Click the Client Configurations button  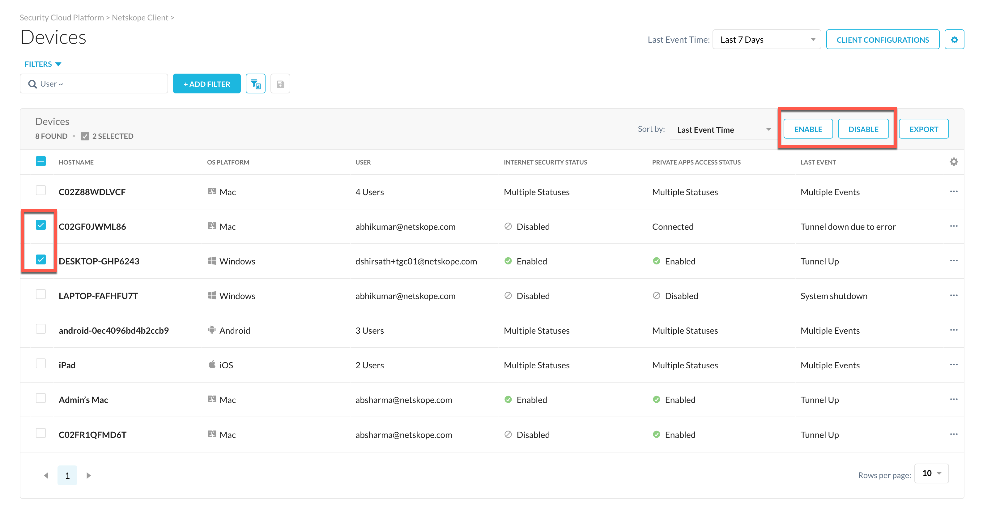coord(883,40)
